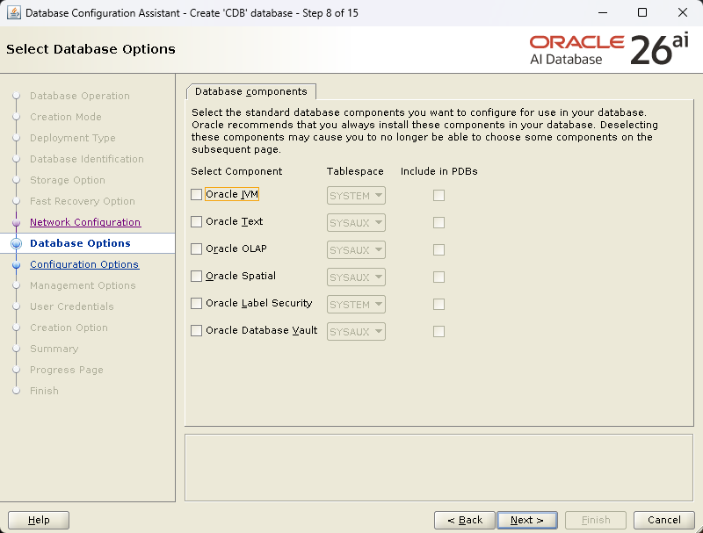Open the Oracle OLAP tablespace dropdown

coord(356,250)
